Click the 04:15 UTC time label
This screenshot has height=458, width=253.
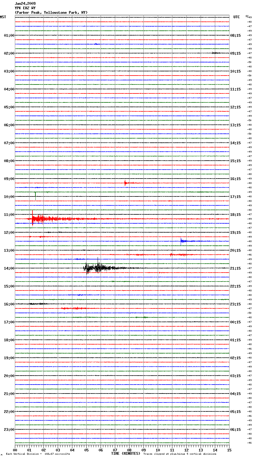[235, 394]
